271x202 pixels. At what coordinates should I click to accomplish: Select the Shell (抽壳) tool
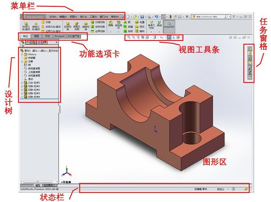click(x=128, y=31)
